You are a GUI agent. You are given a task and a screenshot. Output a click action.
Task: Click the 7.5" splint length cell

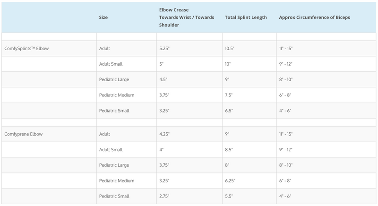point(229,95)
